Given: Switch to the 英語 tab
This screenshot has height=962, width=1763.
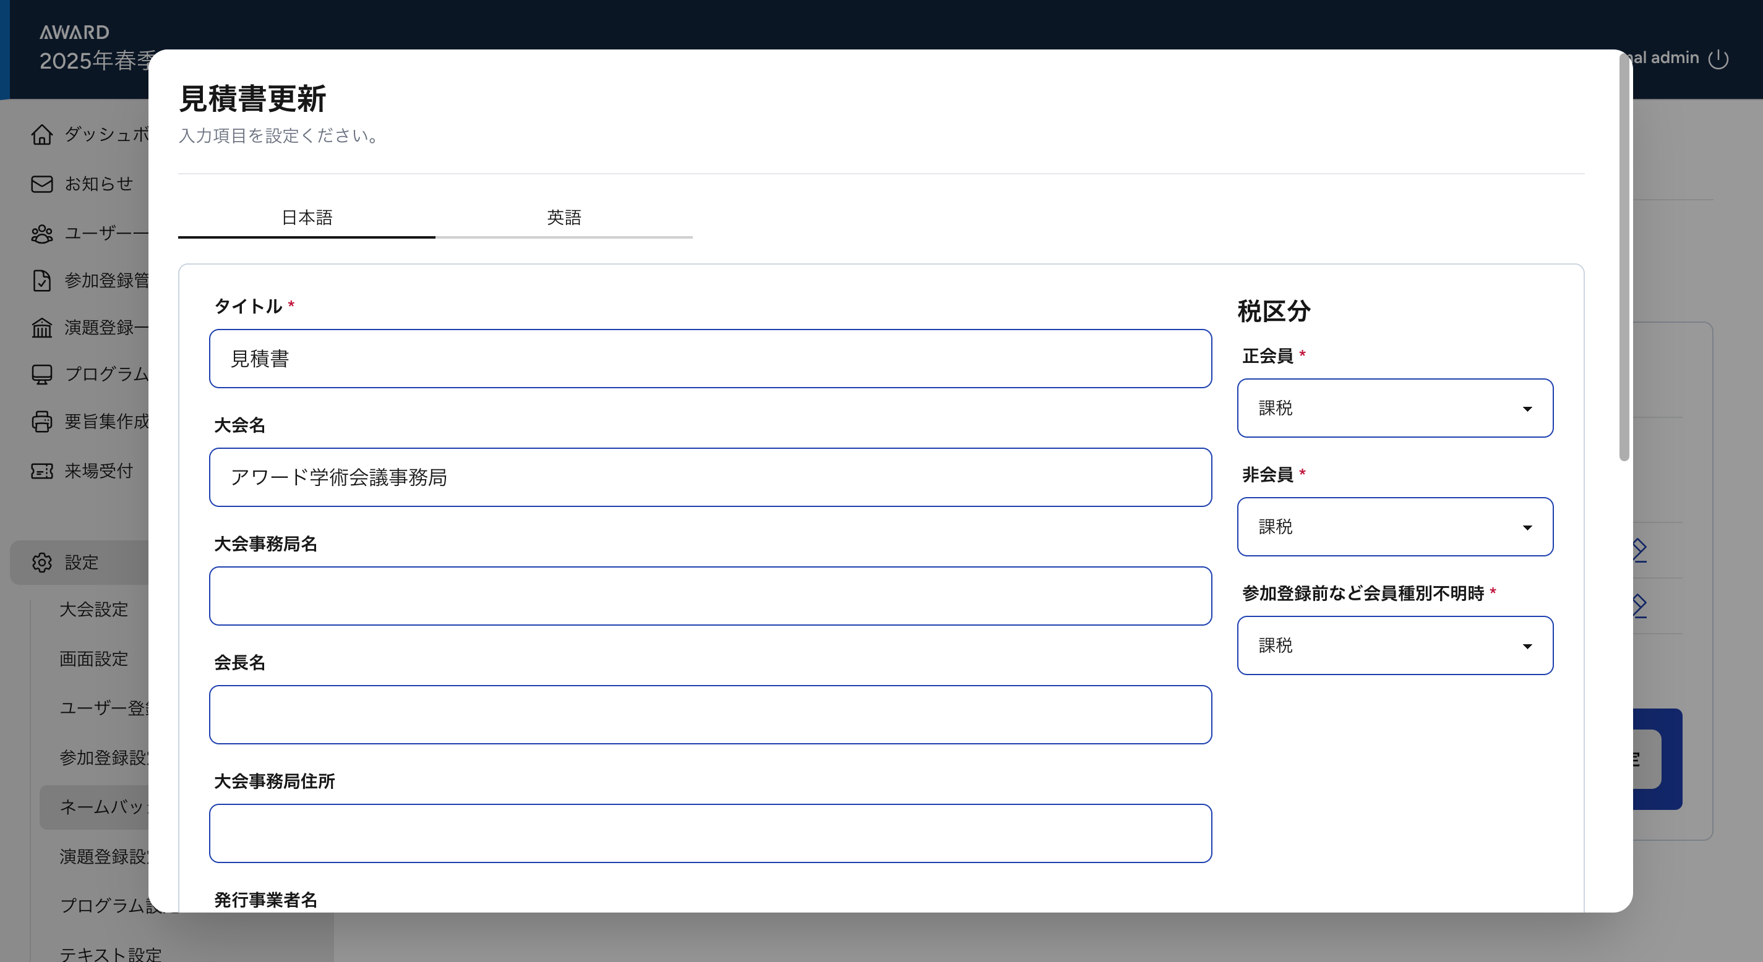Looking at the screenshot, I should tap(564, 218).
